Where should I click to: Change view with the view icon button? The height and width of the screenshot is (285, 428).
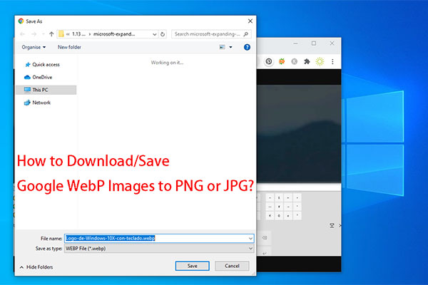click(x=222, y=47)
